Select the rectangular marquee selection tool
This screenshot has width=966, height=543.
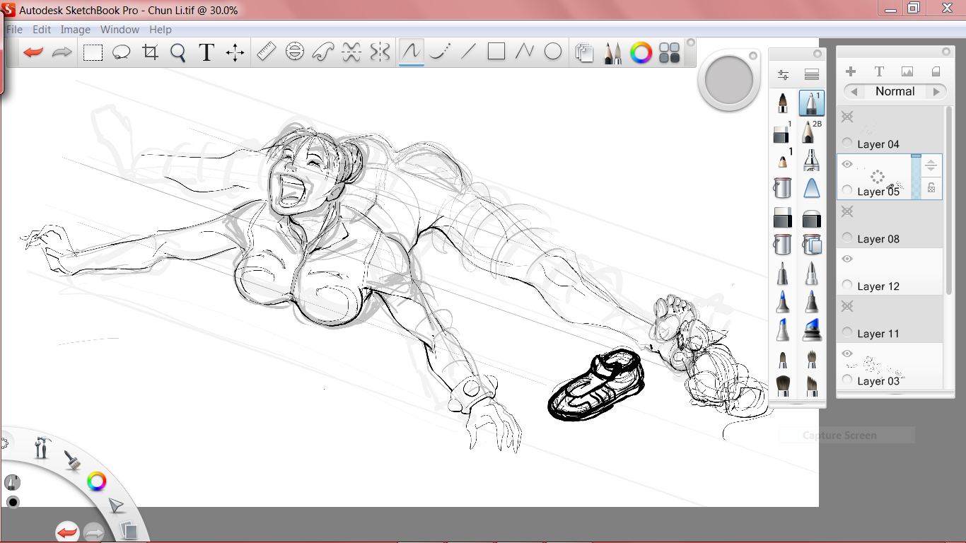click(x=93, y=52)
